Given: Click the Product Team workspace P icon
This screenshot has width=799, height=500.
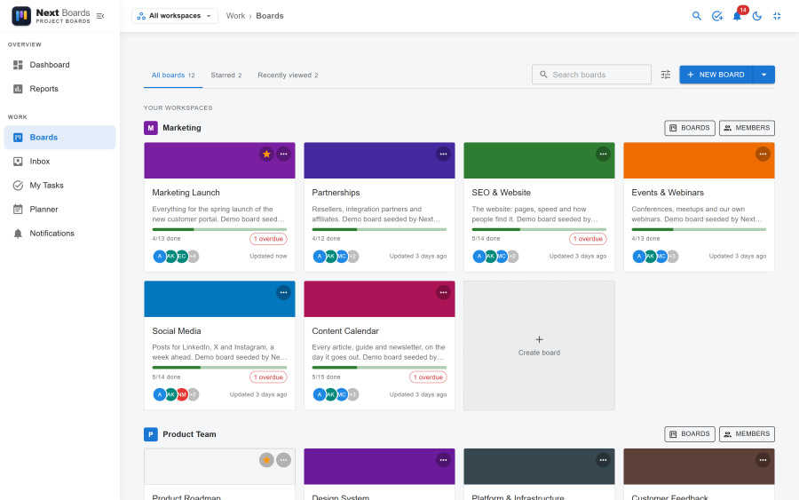Looking at the screenshot, I should point(151,434).
